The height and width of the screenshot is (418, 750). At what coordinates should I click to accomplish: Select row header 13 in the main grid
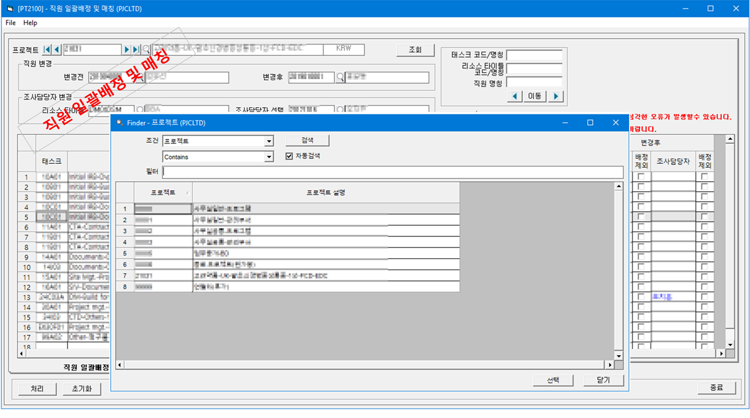[x=27, y=297]
